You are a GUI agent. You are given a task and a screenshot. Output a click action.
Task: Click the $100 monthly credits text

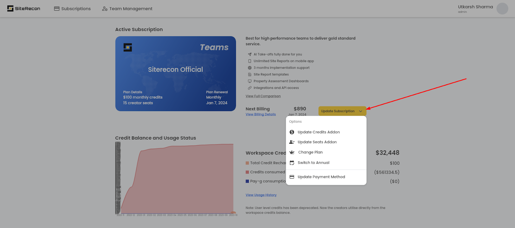coord(143,97)
